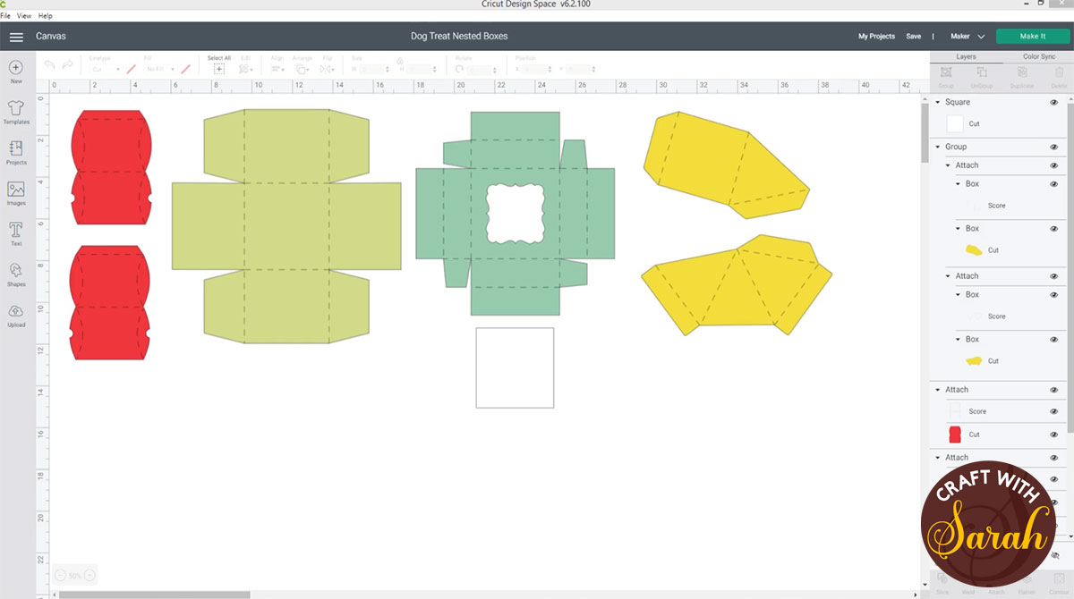Save the project

tap(913, 37)
